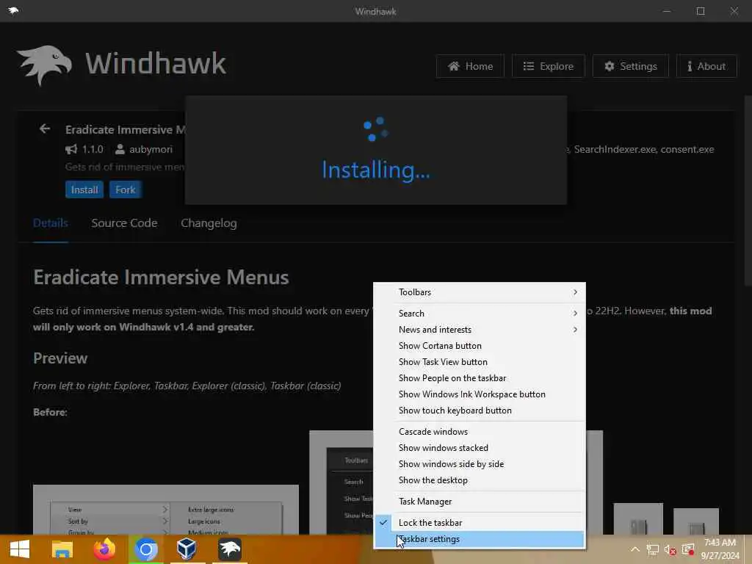Image resolution: width=752 pixels, height=564 pixels.
Task: Show hidden tray icons chevron
Action: pos(635,549)
